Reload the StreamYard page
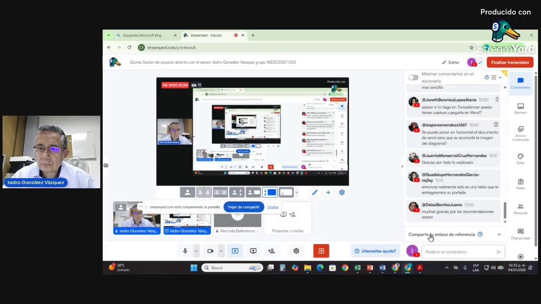Screen dimensions: 541x304 pyautogui.click(x=129, y=47)
